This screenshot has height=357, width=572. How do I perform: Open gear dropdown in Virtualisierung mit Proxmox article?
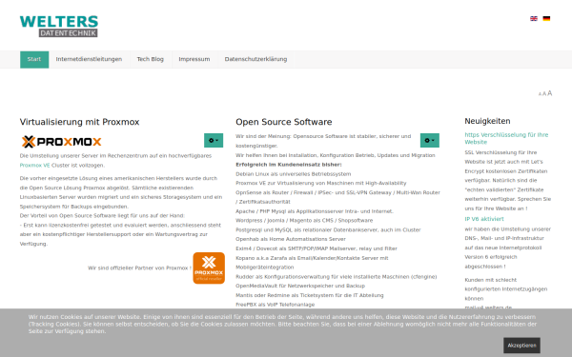214,140
